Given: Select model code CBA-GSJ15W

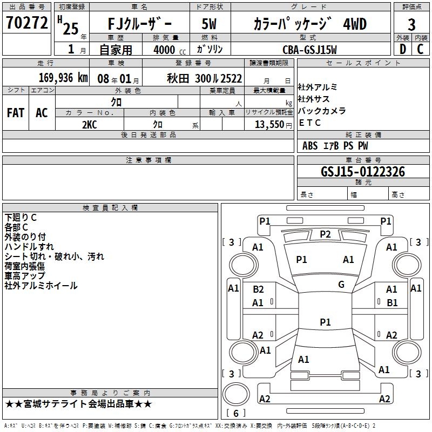Looking at the screenshot, I should [x=309, y=50].
